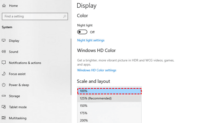200x123 pixels.
Task: Click the Tablet mode icon
Action: 4,107
